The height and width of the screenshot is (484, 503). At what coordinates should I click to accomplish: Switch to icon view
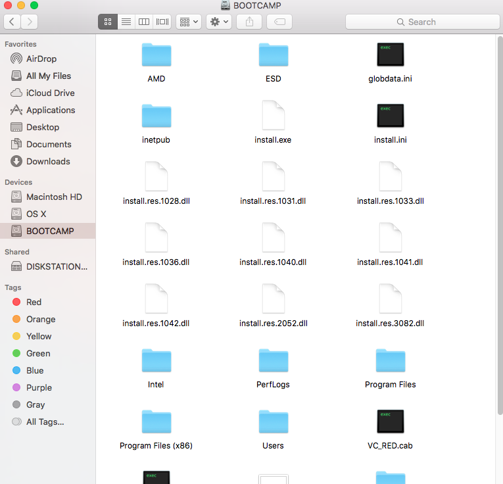pyautogui.click(x=108, y=22)
